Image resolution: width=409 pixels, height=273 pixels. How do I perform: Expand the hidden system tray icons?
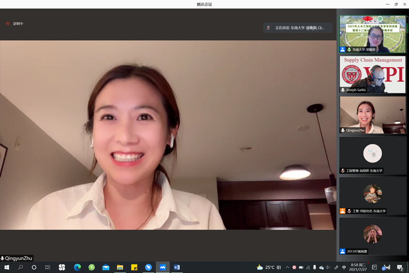(287, 267)
